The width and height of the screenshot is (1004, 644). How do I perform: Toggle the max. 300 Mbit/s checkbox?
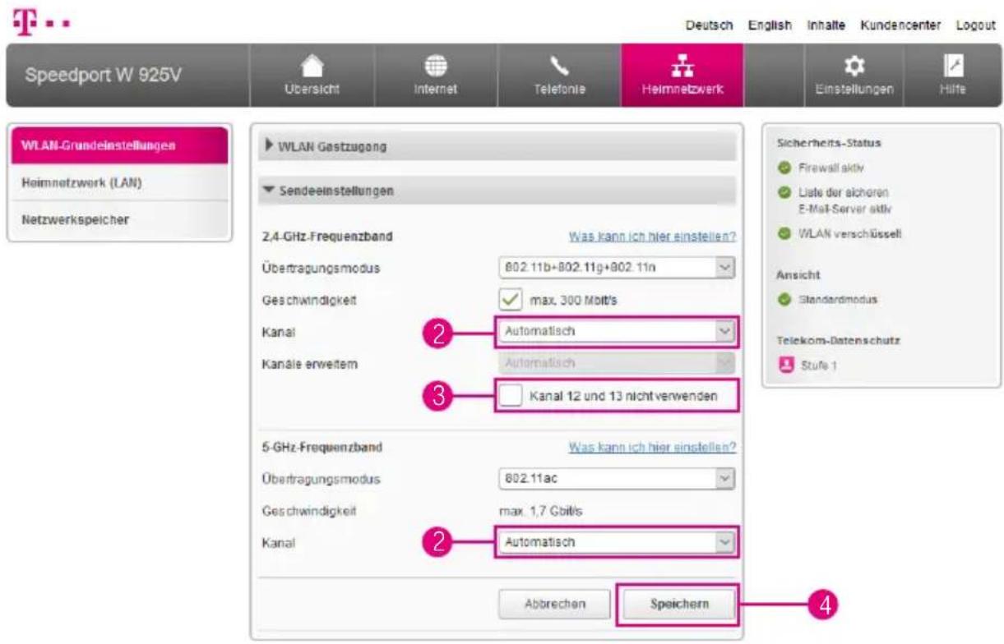(510, 300)
